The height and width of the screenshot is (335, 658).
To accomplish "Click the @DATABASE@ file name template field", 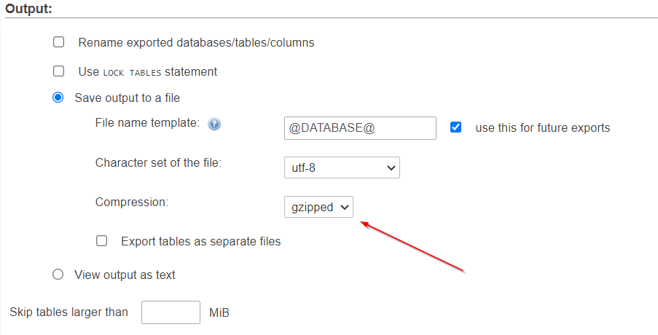I will 360,128.
